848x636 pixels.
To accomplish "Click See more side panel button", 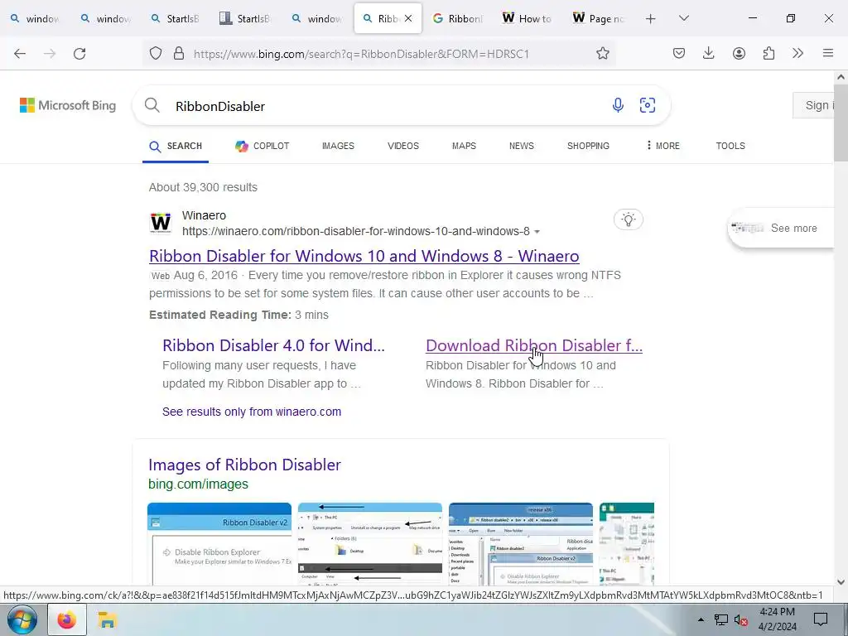I will (781, 229).
